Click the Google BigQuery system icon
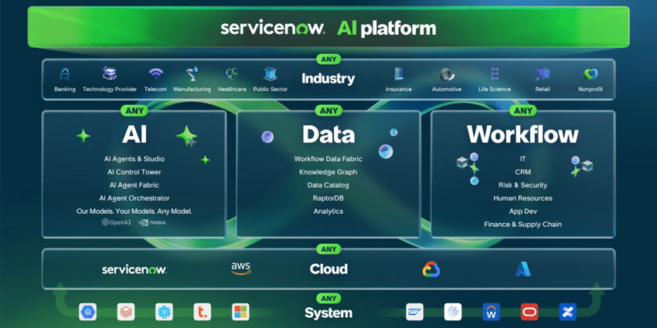This screenshot has width=657, height=328. (87, 312)
